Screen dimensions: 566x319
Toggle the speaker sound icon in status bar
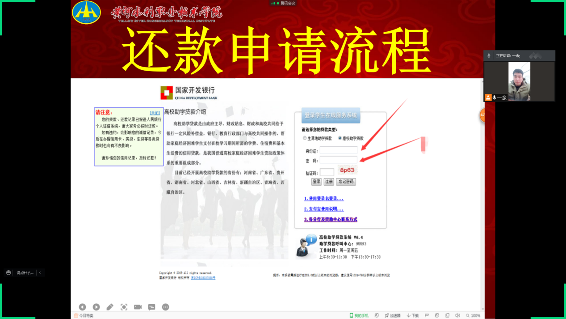click(457, 315)
